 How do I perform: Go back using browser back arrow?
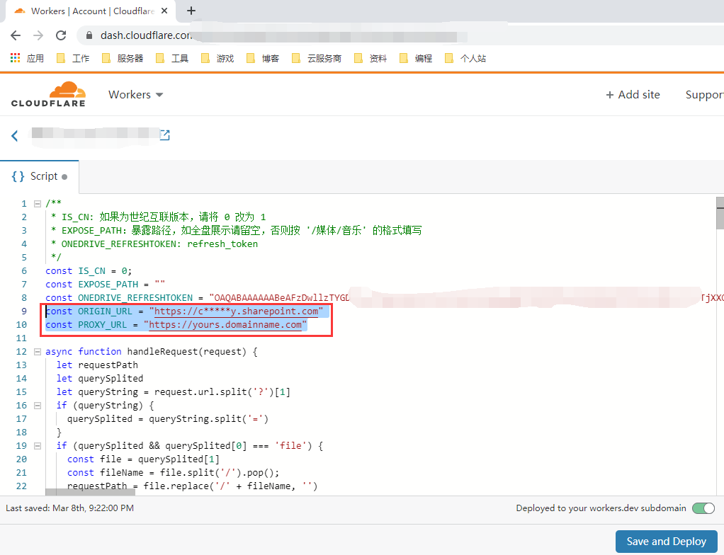pos(16,35)
